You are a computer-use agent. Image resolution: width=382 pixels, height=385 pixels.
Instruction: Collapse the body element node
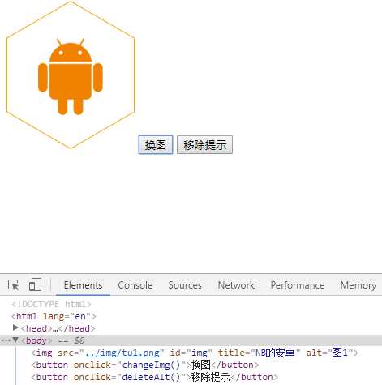click(x=15, y=340)
